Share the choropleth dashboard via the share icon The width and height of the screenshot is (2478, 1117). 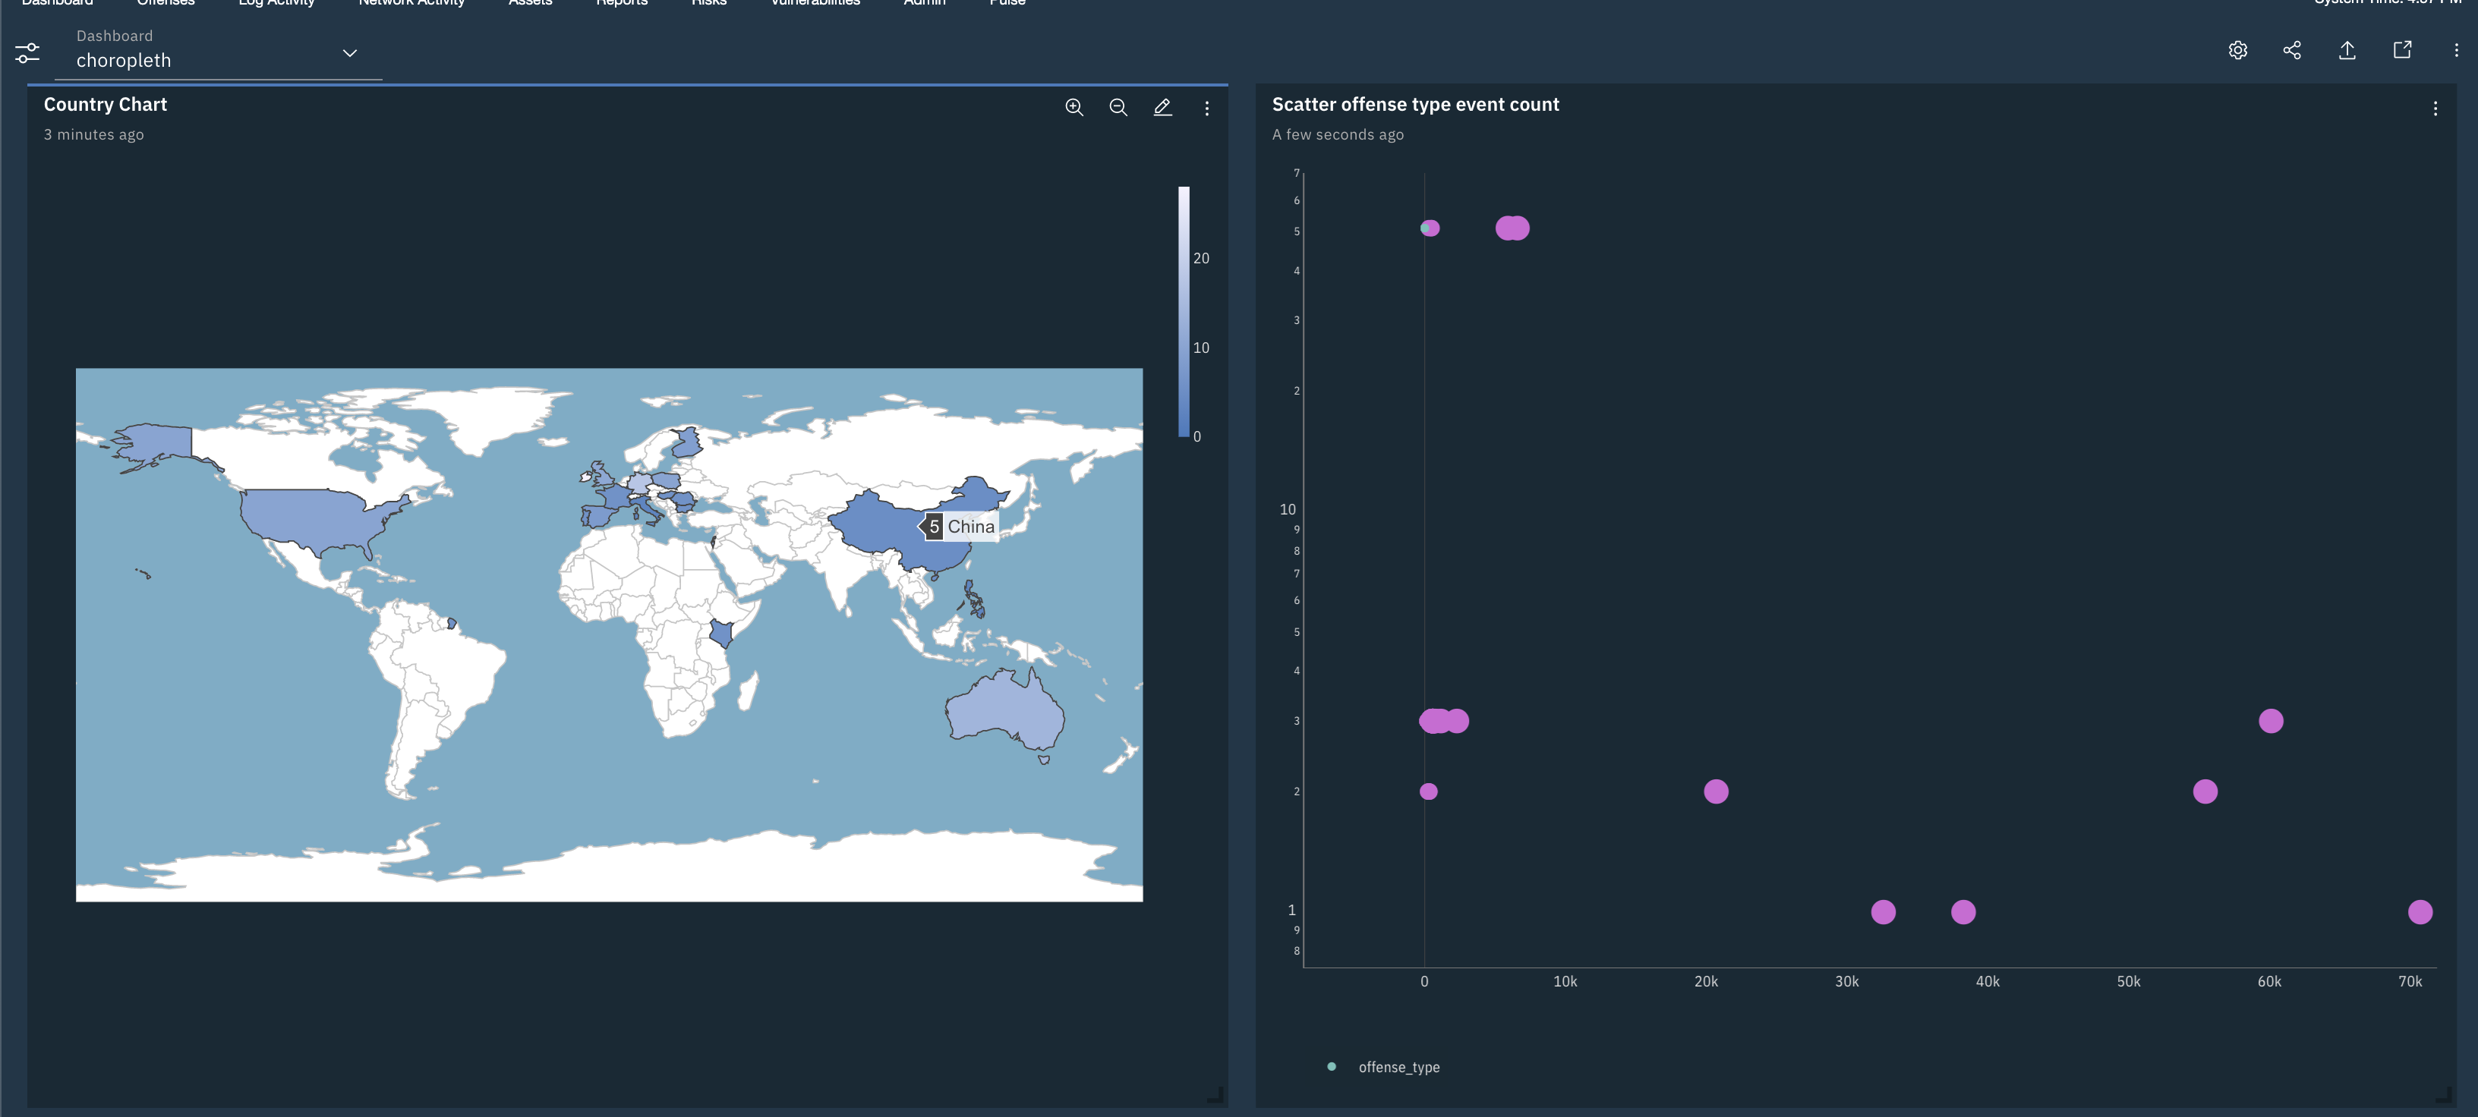click(2292, 50)
